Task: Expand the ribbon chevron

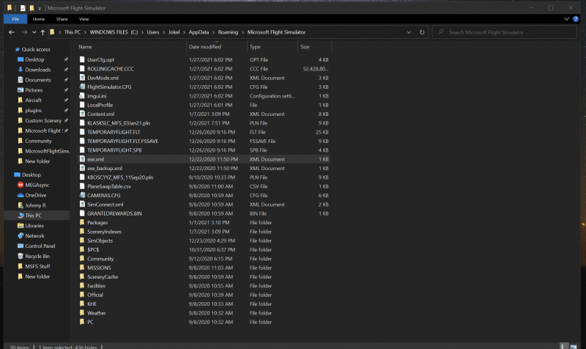Action: pyautogui.click(x=566, y=19)
